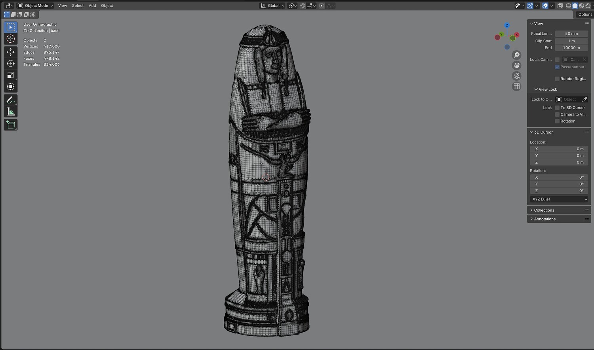Switch to solid viewport shading
The image size is (594, 350).
point(575,6)
